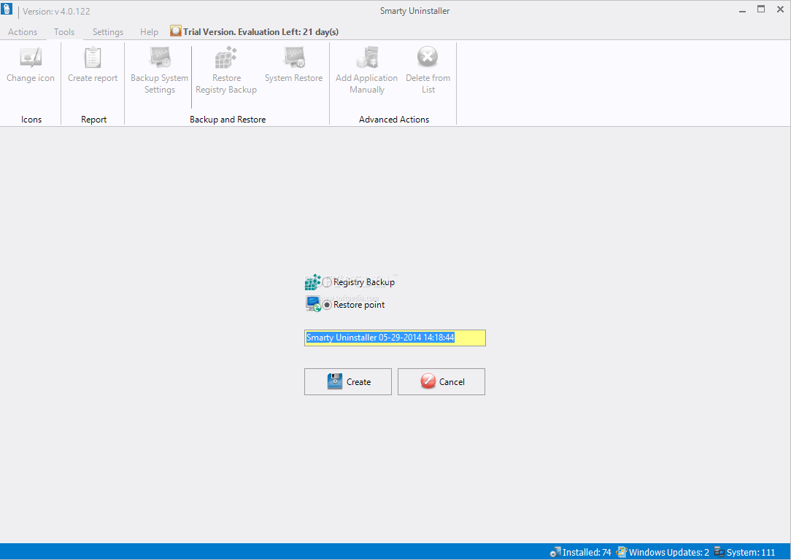The width and height of the screenshot is (791, 560).
Task: Switch to the Tools tab
Action: pos(64,32)
